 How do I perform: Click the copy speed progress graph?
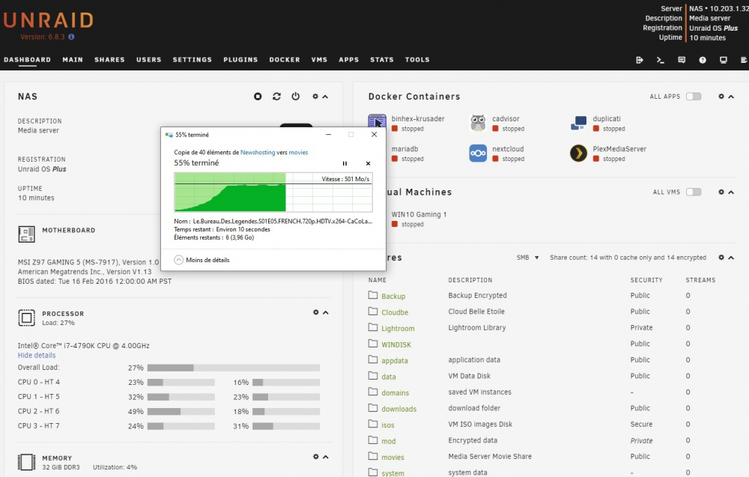coord(273,192)
